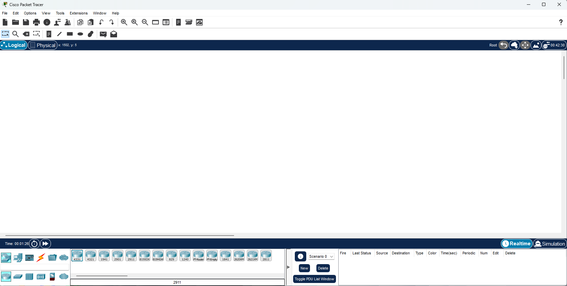Image resolution: width=567 pixels, height=286 pixels.
Task: Launch the Activity Wizard icon
Action: (68, 22)
